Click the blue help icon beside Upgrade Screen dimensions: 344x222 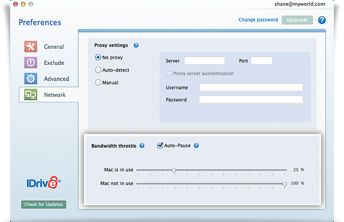coord(322,20)
